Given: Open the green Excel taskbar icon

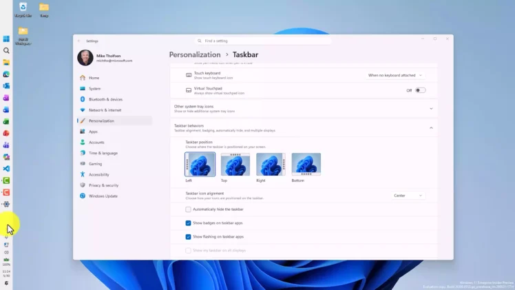Looking at the screenshot, I should pyautogui.click(x=6, y=121).
